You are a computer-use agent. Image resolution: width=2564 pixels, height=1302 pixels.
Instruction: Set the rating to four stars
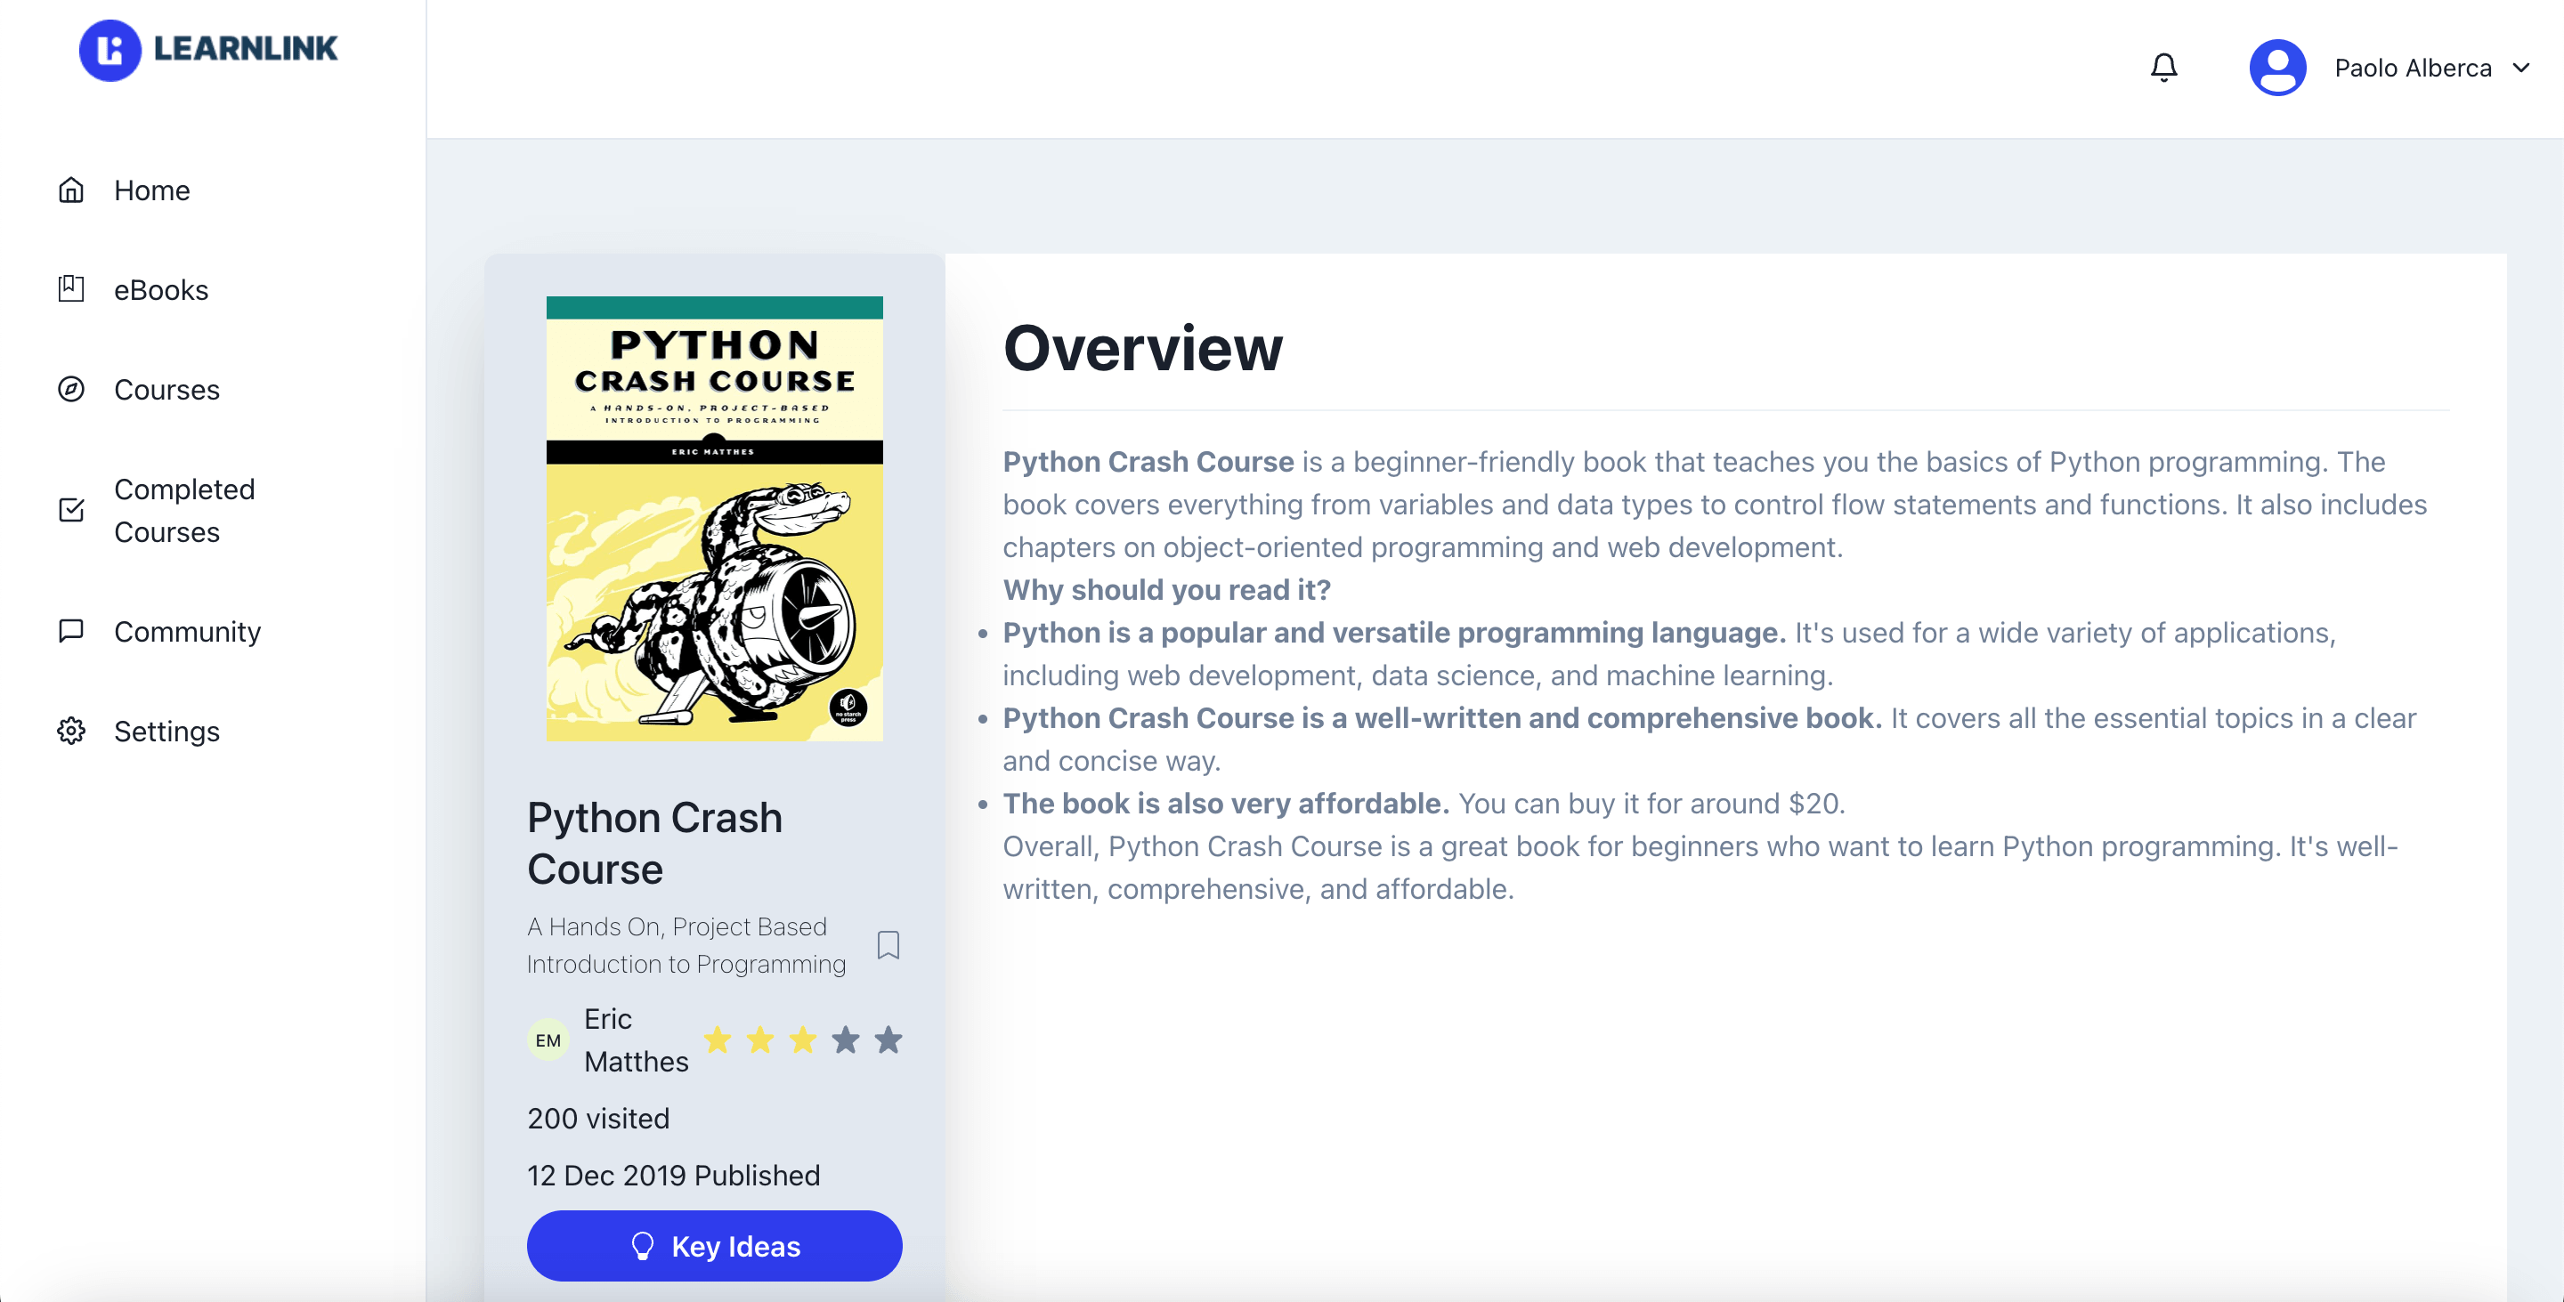(x=845, y=1040)
